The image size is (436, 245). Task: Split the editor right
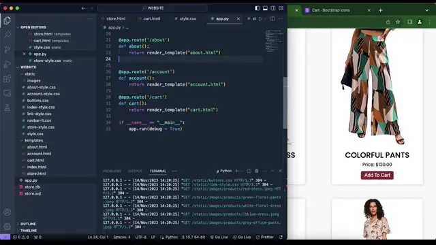(272, 18)
